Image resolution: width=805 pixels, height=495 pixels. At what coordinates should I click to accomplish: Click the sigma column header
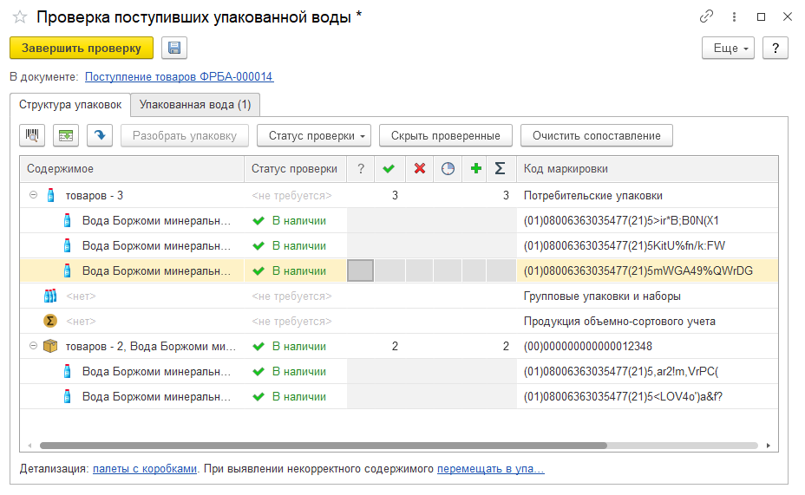point(500,169)
